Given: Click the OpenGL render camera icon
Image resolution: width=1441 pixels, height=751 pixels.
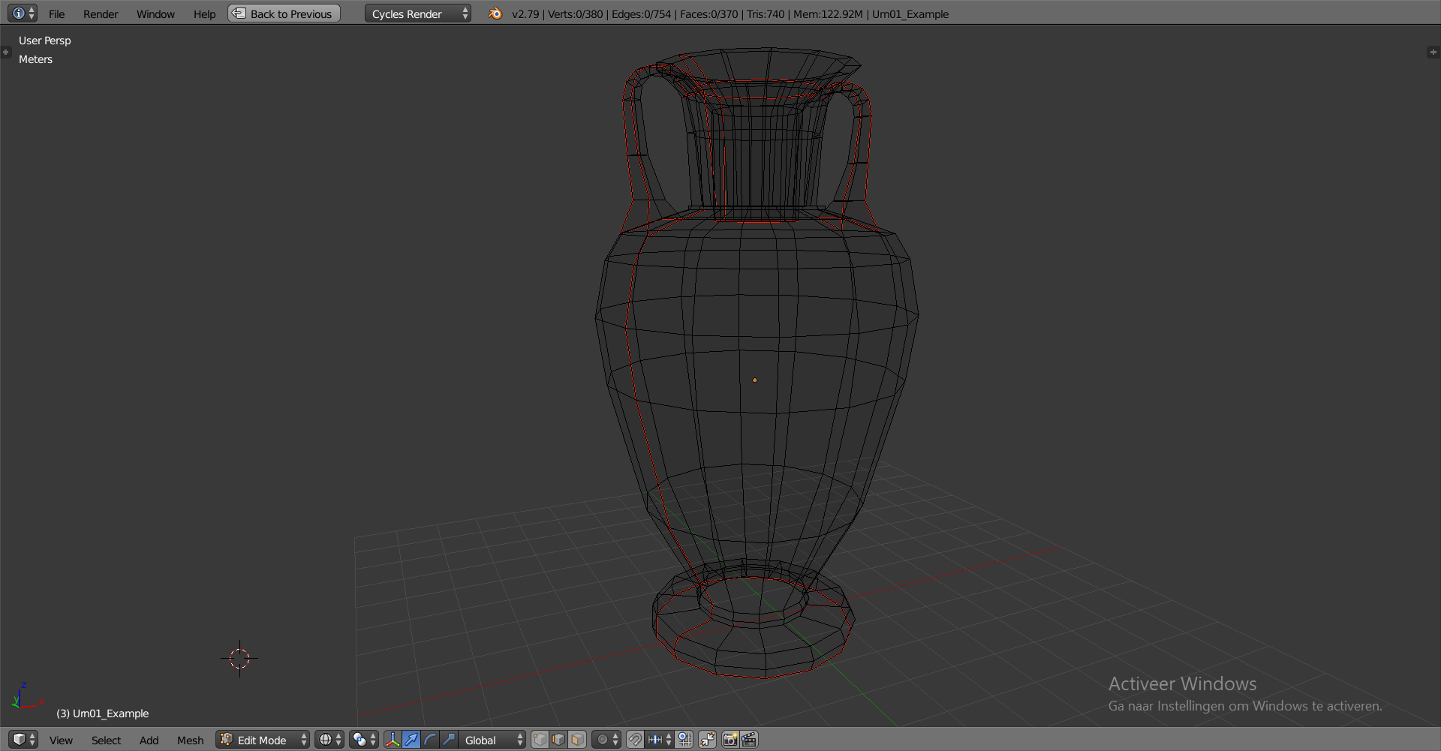Looking at the screenshot, I should pyautogui.click(x=728, y=740).
